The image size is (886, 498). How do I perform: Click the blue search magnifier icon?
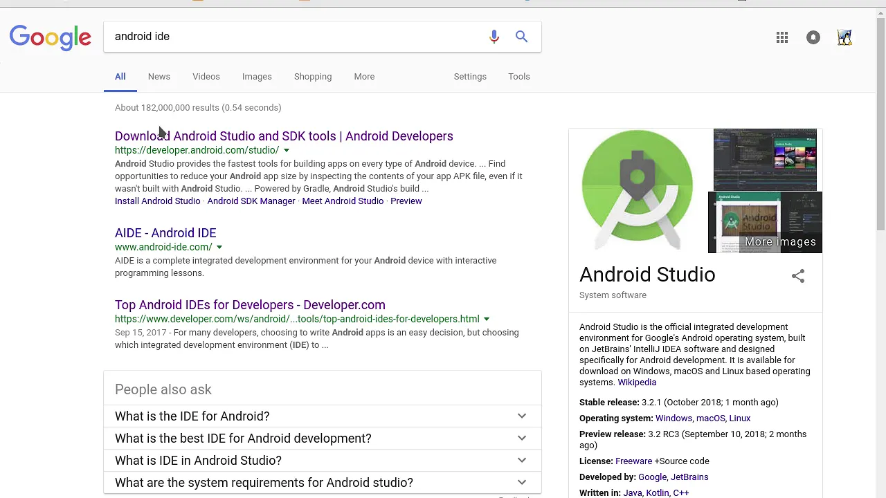pos(521,37)
